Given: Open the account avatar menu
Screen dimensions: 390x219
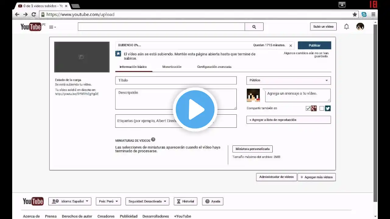Looking at the screenshot, I should click(360, 27).
